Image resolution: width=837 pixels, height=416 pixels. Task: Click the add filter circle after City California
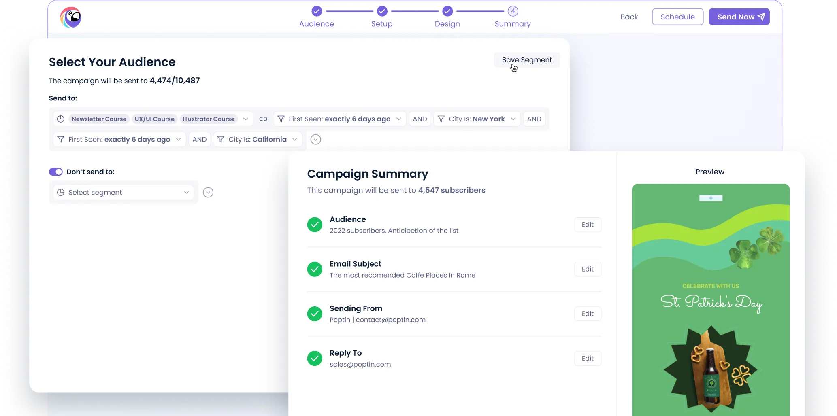[316, 140]
